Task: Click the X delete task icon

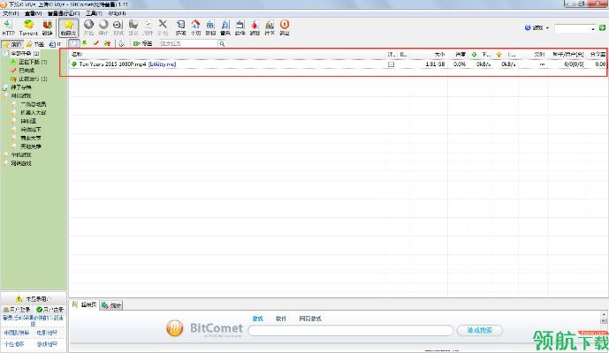Action: [163, 26]
